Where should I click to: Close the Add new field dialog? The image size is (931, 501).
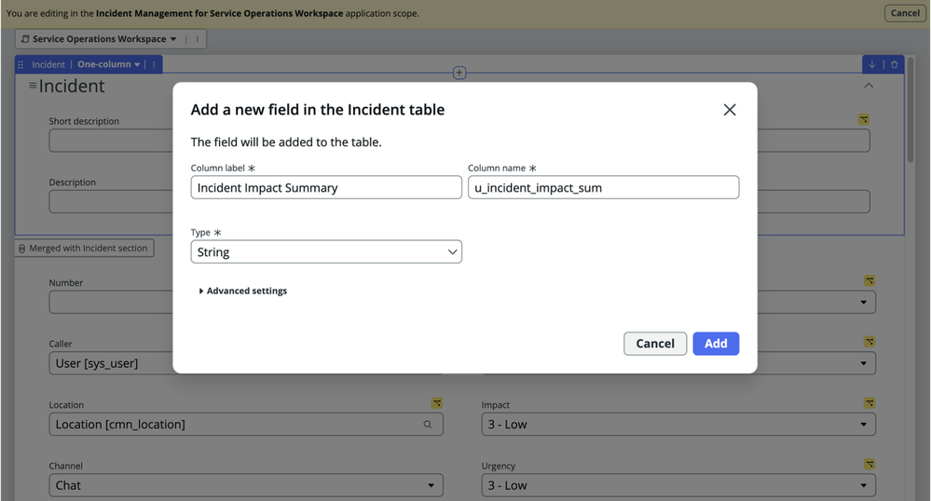click(730, 110)
